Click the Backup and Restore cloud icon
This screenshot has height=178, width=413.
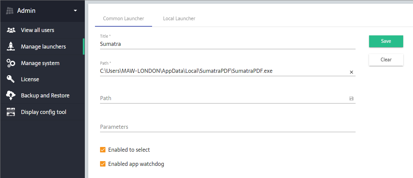[x=11, y=95]
